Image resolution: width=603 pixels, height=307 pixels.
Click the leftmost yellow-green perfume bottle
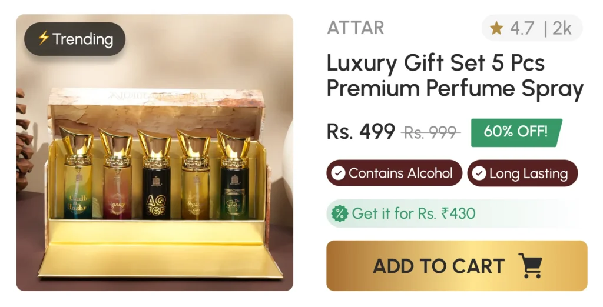point(77,173)
